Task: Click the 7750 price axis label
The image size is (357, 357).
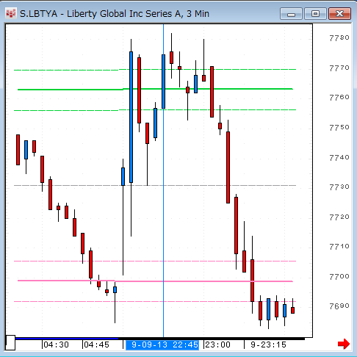Action: [339, 128]
